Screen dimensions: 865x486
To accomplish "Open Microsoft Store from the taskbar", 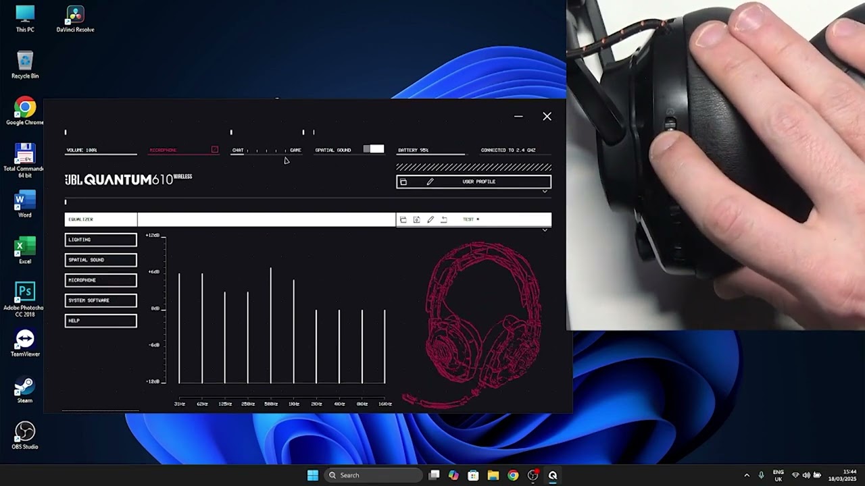I will pyautogui.click(x=473, y=475).
